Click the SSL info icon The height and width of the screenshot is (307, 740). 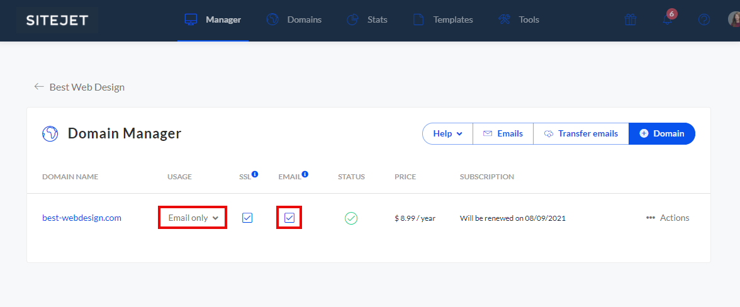[x=255, y=174]
